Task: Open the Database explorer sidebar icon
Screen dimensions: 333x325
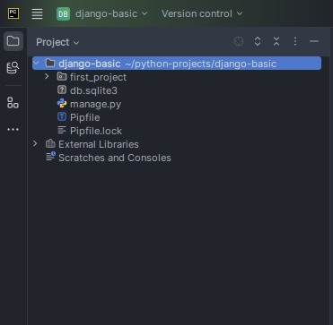Action: [x=13, y=68]
